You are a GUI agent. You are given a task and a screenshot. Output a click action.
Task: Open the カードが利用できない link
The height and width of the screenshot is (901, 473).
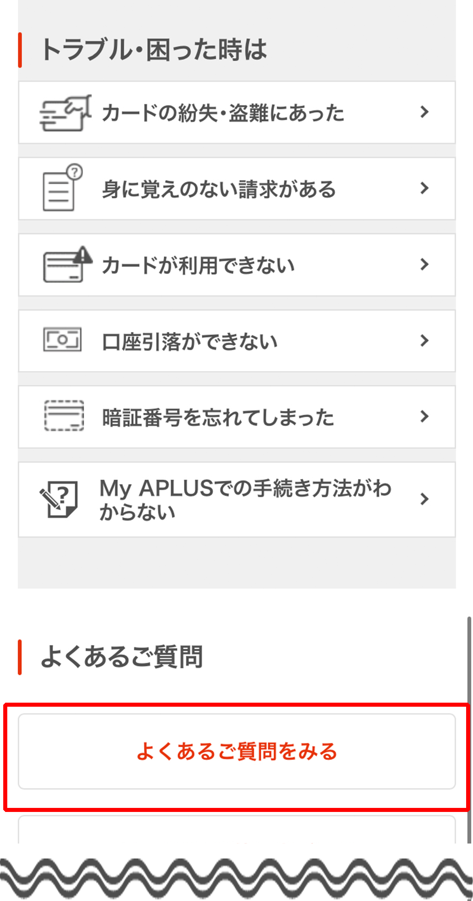(x=198, y=266)
